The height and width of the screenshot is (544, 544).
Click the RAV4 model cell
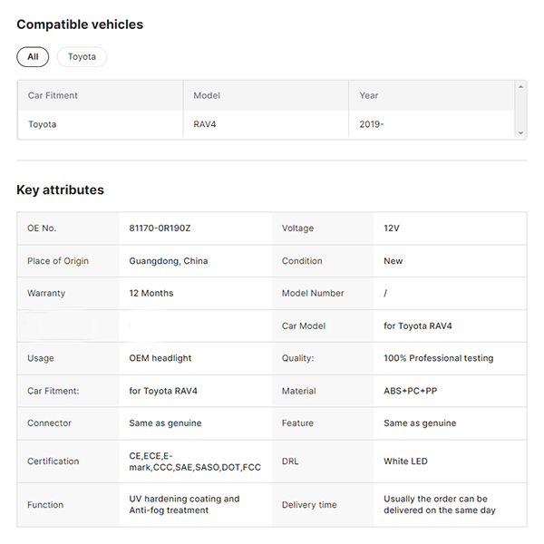click(205, 124)
